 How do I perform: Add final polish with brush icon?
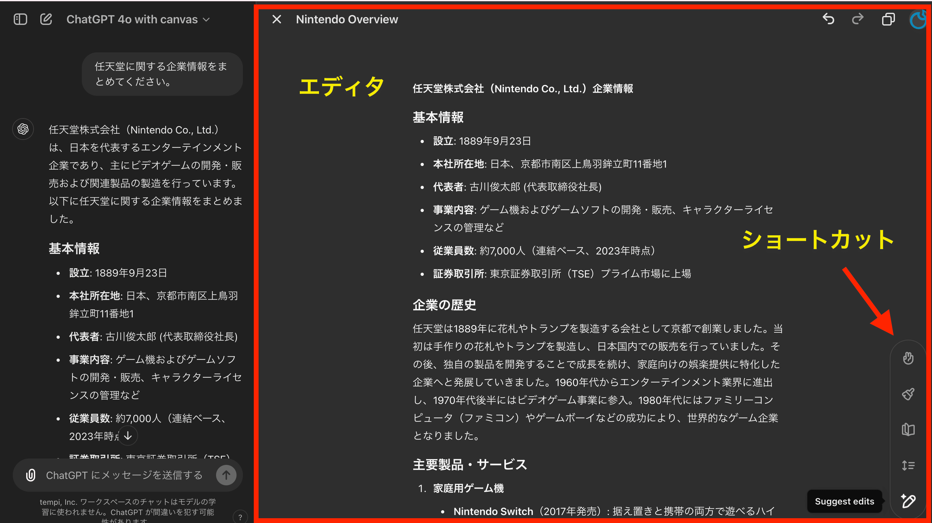[908, 394]
